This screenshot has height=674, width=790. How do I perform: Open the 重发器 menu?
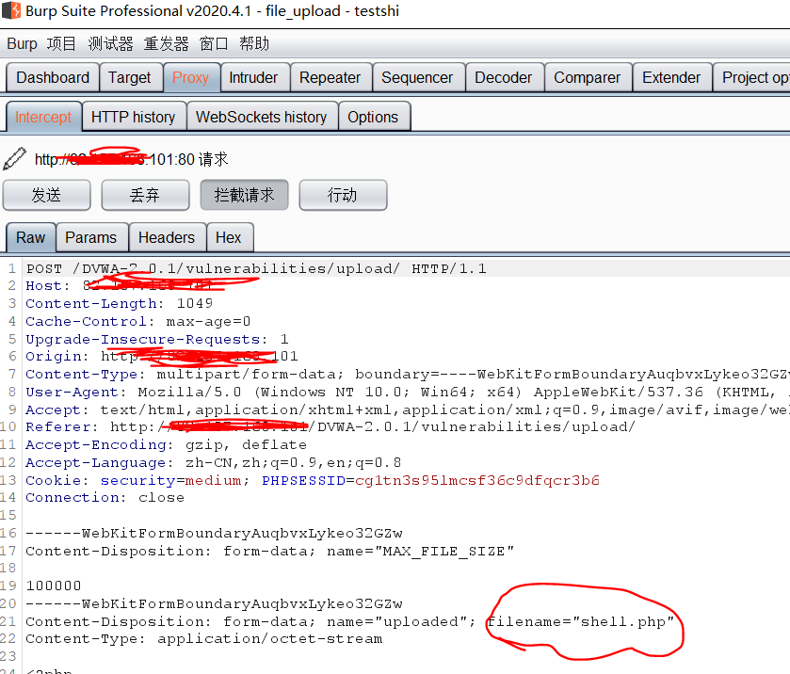click(166, 44)
